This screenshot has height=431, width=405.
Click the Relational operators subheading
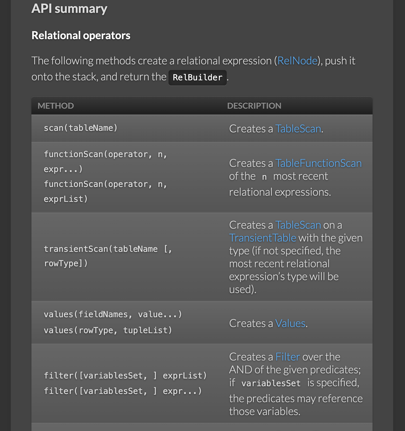tap(81, 36)
